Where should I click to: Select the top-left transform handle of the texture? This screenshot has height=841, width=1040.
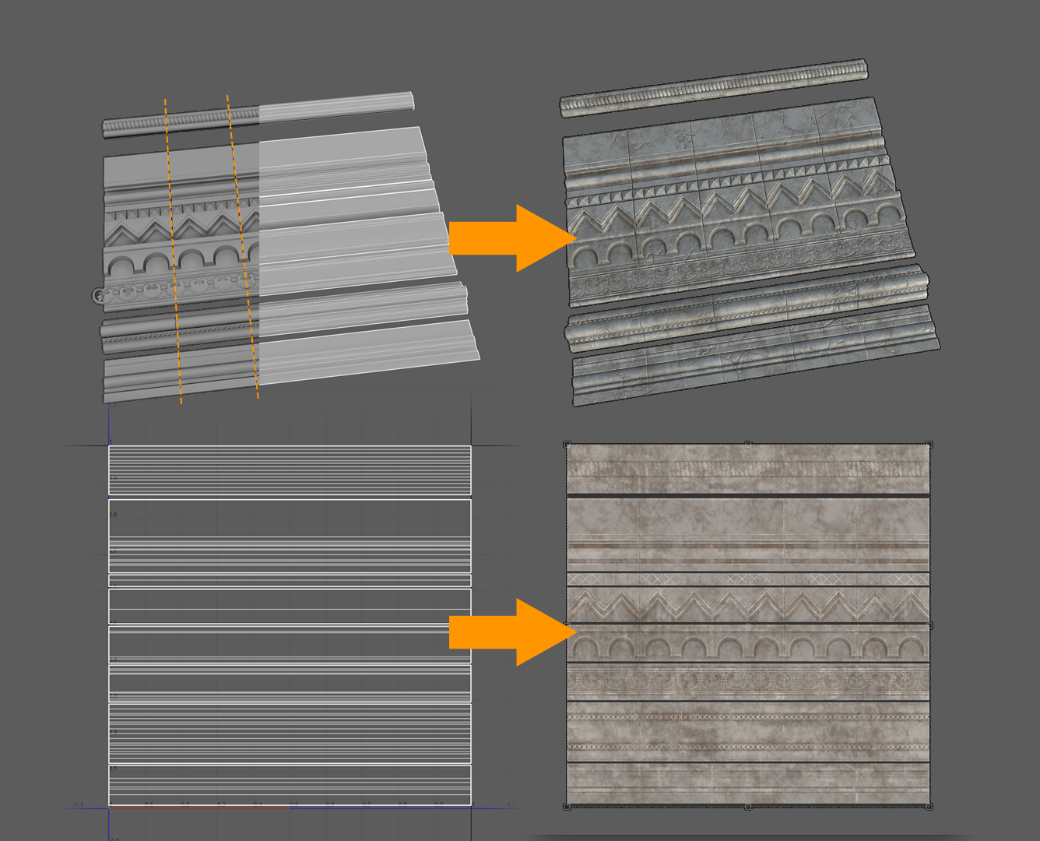click(567, 445)
